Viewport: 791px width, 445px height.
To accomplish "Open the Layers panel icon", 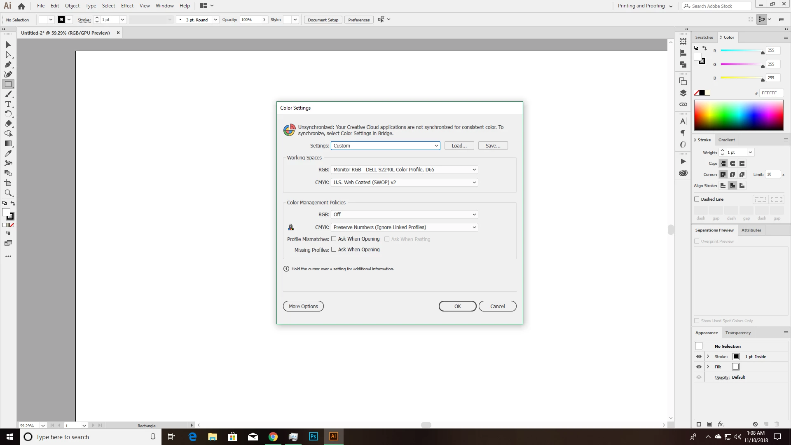I will click(683, 93).
